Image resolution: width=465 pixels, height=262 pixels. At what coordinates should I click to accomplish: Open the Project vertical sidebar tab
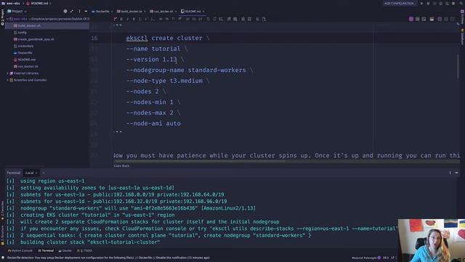(x=2, y=17)
